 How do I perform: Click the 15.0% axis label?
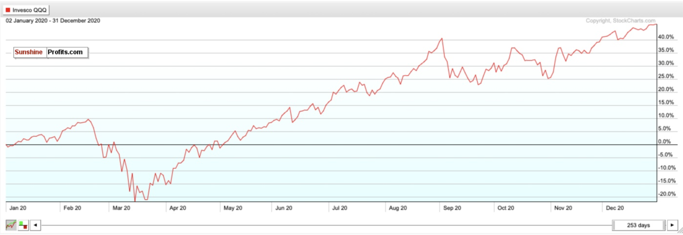pyautogui.click(x=666, y=102)
